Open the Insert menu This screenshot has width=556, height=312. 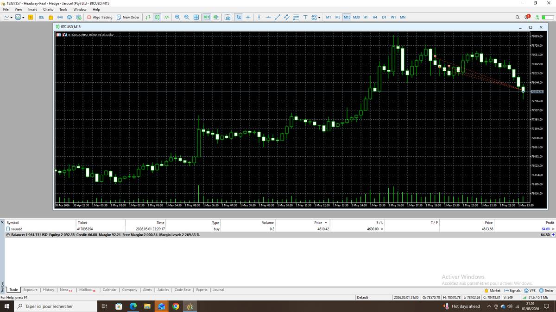click(32, 9)
